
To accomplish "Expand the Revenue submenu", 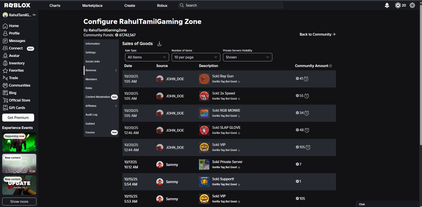I will [116, 71].
